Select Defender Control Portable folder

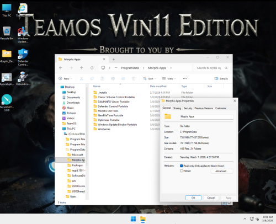pyautogui.click(x=110, y=106)
